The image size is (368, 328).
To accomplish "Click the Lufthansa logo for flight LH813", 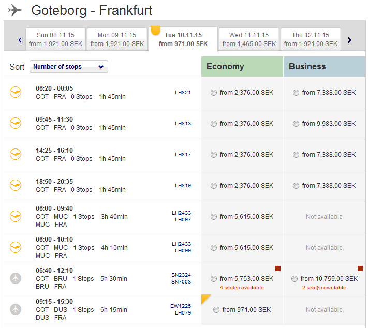I will coord(16,124).
